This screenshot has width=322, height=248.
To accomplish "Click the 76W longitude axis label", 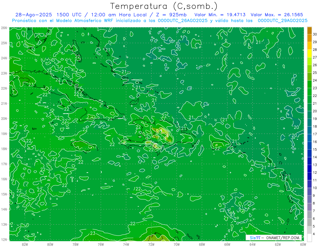I will pyautogui.click(x=101, y=244).
